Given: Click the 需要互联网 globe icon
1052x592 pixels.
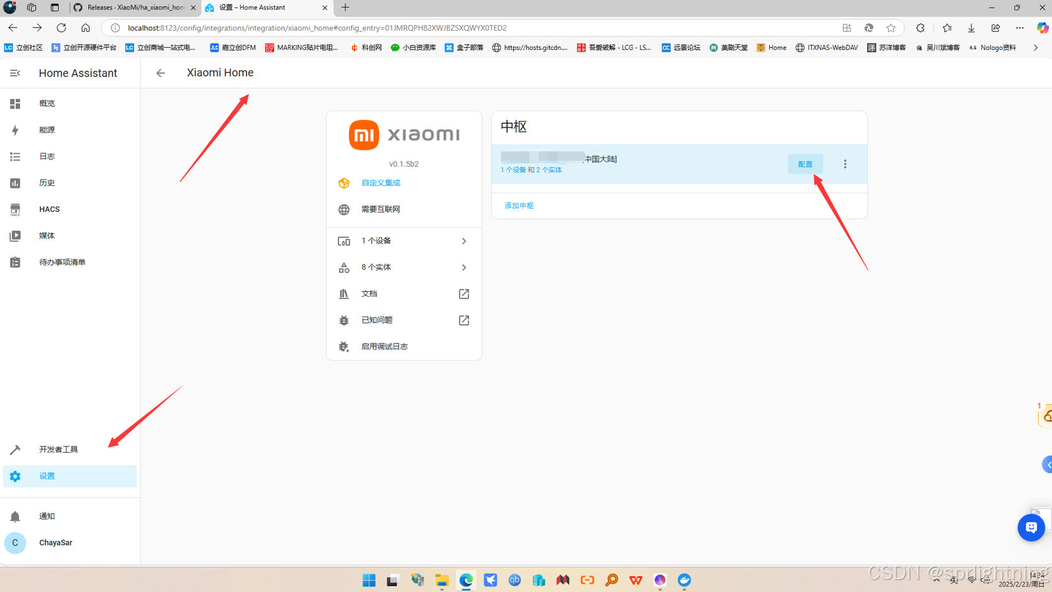Looking at the screenshot, I should coord(344,209).
